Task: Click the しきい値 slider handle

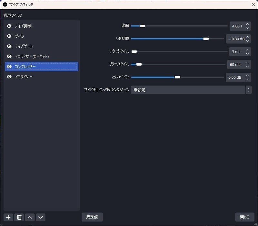Action: (x=206, y=39)
